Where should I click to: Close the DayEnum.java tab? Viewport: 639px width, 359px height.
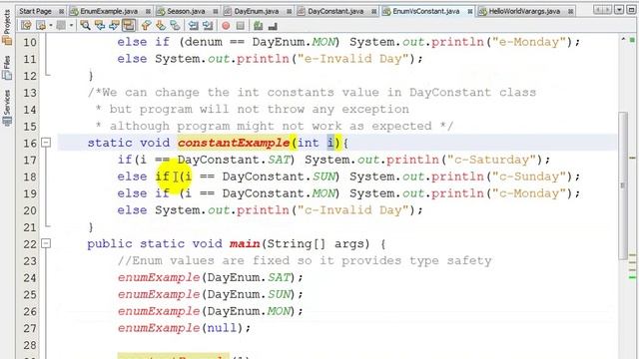click(x=289, y=11)
